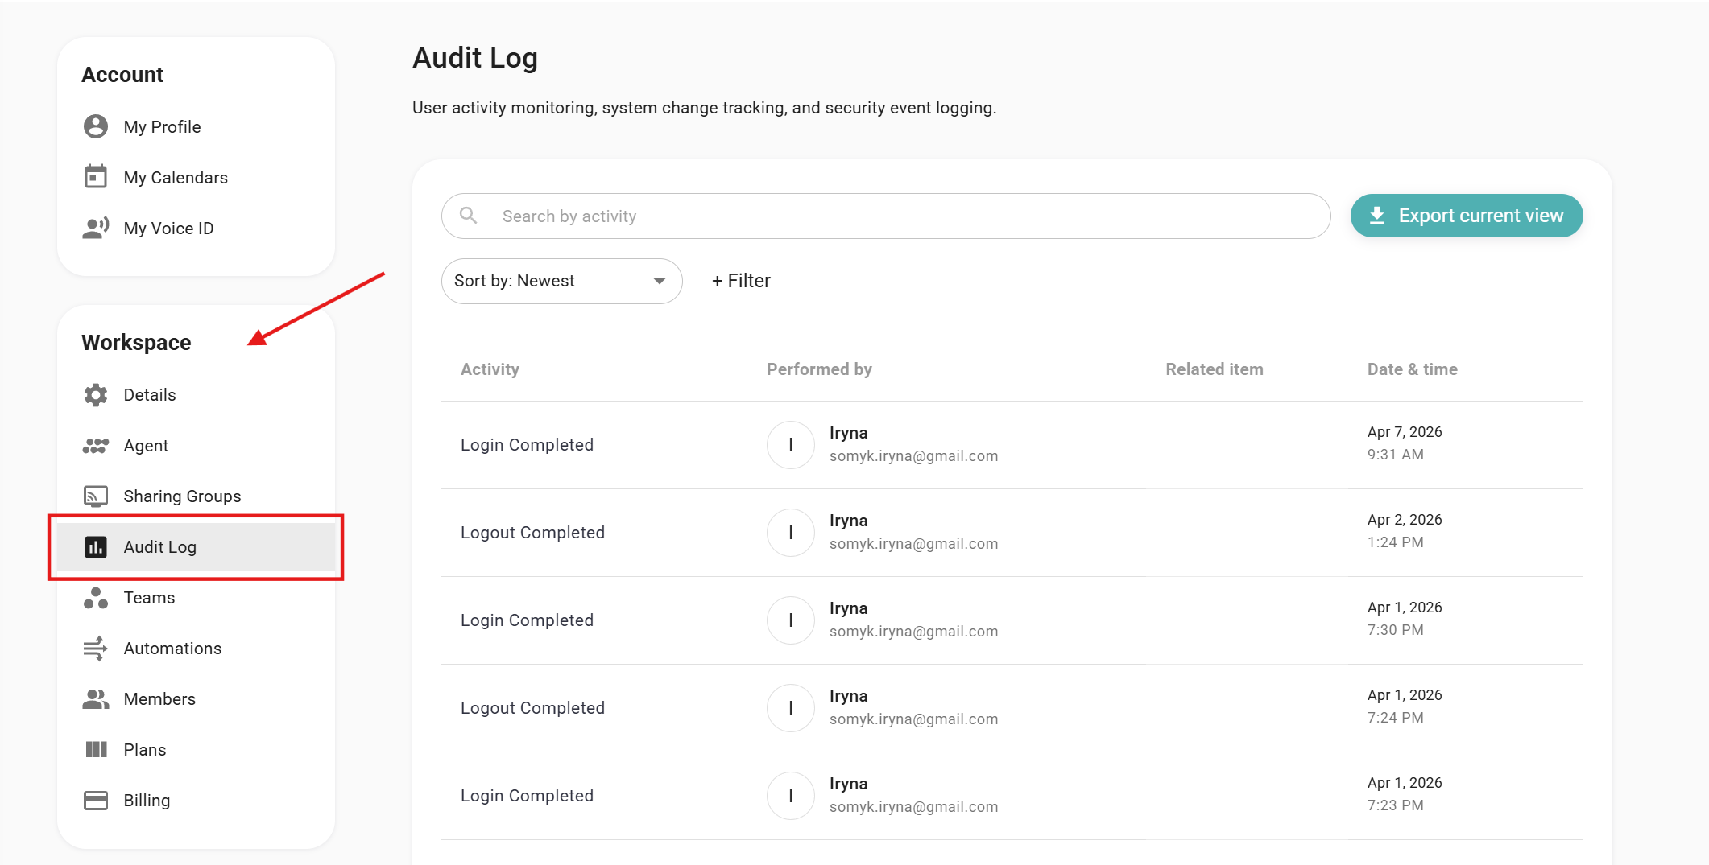Open the Members menu item

click(x=159, y=699)
